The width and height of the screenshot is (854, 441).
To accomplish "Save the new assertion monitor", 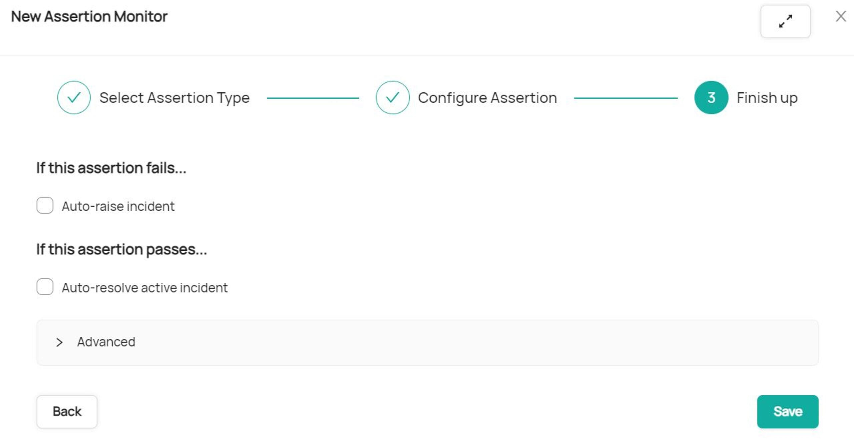I will [x=788, y=412].
